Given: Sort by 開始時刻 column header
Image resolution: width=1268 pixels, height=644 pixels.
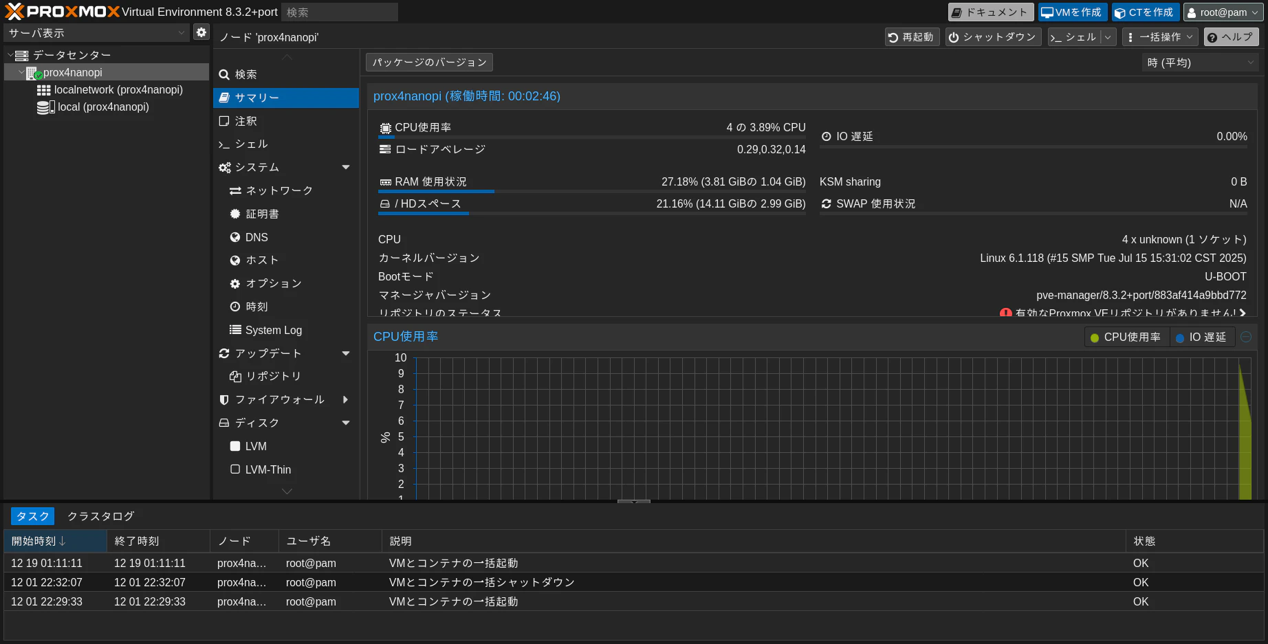Looking at the screenshot, I should (x=56, y=542).
